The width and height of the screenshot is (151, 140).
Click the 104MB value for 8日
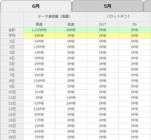[39, 81]
